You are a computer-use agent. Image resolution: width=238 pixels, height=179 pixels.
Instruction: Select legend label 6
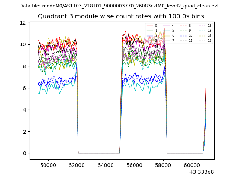click(173, 35)
